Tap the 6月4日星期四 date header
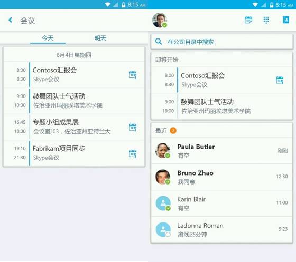Image resolution: width=296 pixels, height=262 pixels. [74, 55]
